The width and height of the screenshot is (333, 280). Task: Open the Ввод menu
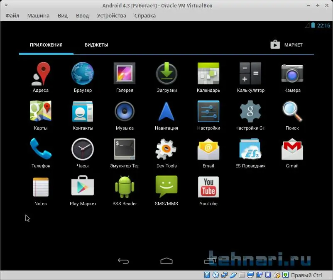(82, 15)
